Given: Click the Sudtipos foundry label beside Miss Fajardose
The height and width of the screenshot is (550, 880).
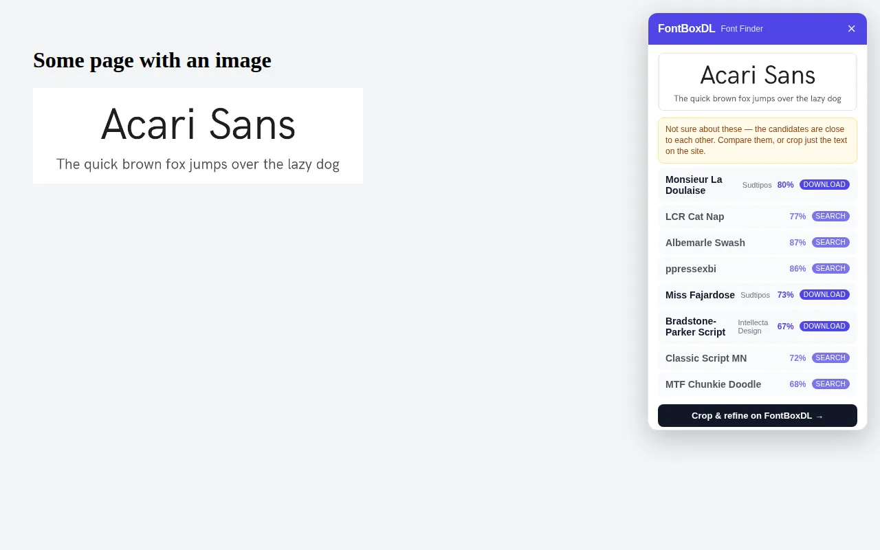Looking at the screenshot, I should (755, 295).
